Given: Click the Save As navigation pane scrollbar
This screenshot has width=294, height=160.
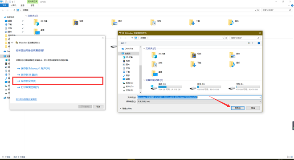Looking at the screenshot, I should point(140,77).
